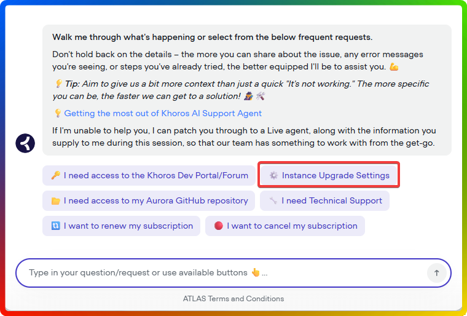467x316 pixels.
Task: Click the flexed arm emoji in the message
Action: [394, 66]
